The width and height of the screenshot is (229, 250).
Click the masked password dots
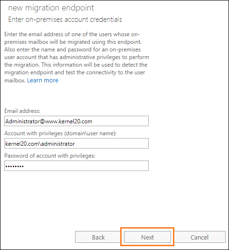(x=14, y=166)
